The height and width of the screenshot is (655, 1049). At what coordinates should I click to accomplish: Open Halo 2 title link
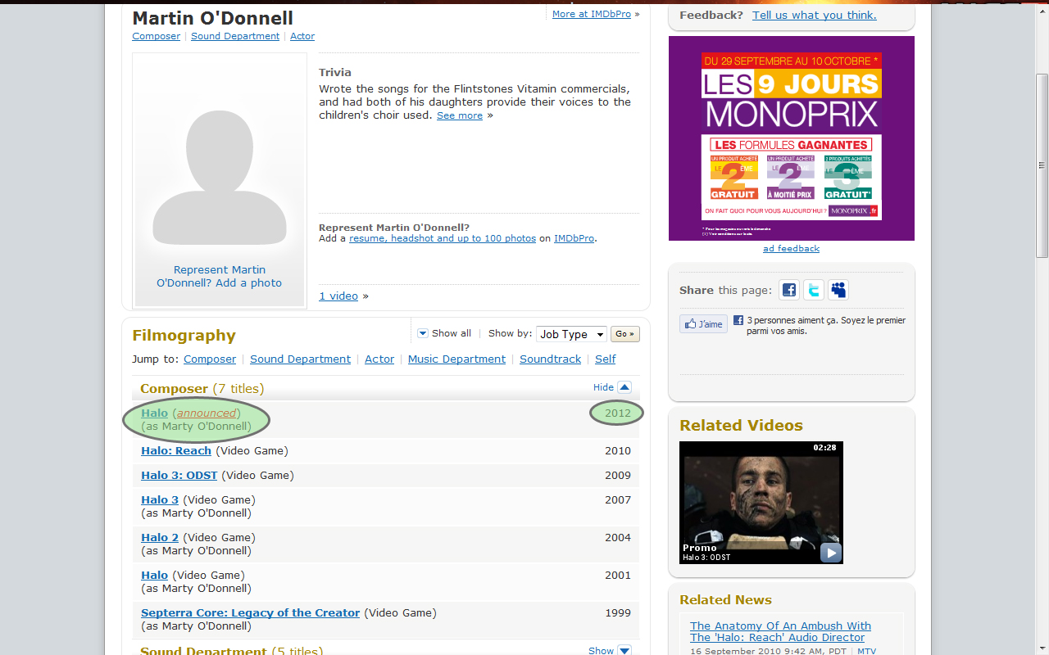click(160, 537)
